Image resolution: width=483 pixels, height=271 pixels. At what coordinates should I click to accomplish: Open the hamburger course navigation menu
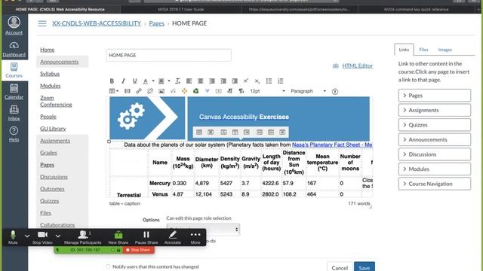click(x=42, y=23)
